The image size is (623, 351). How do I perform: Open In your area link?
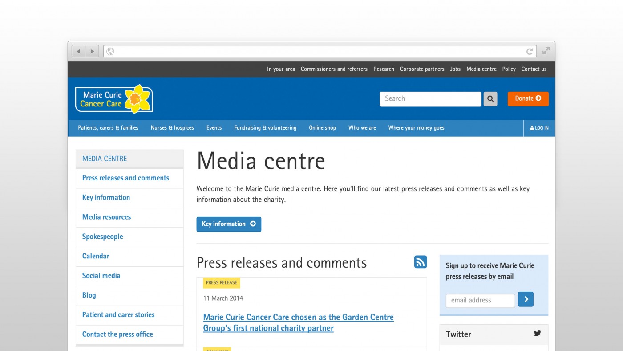(x=281, y=69)
